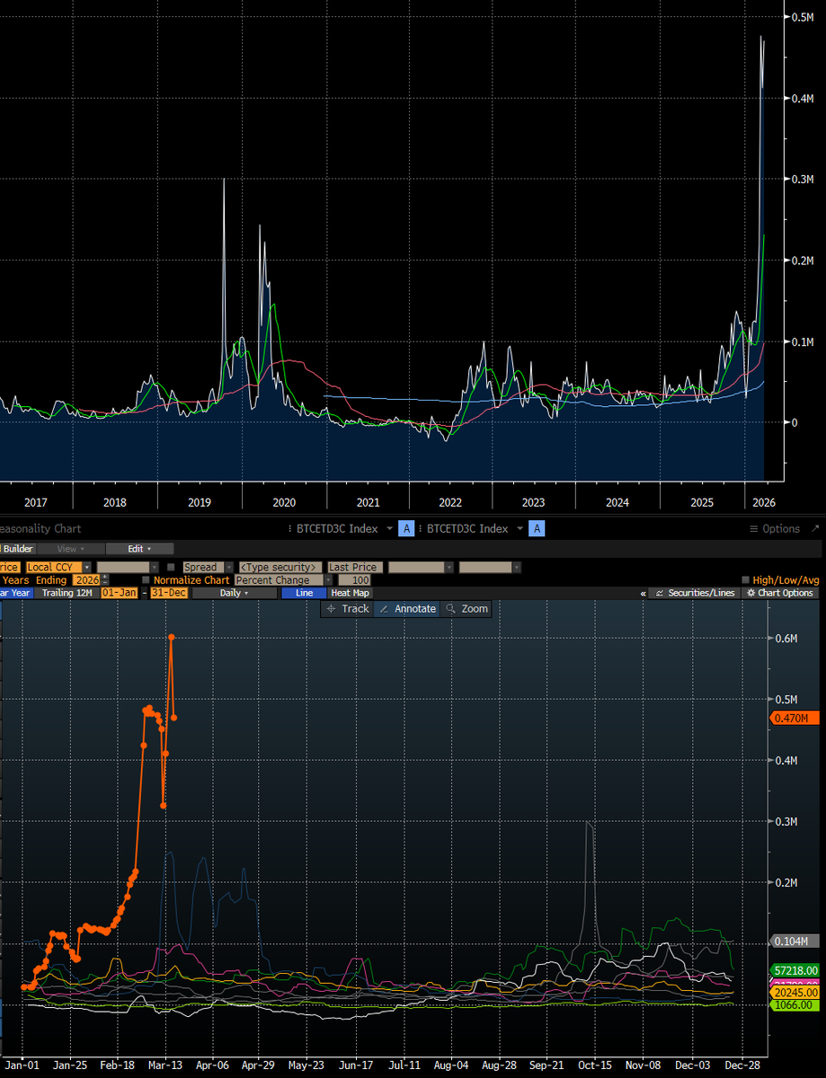Click the Type security input field
The height and width of the screenshot is (1078, 826).
click(x=280, y=568)
